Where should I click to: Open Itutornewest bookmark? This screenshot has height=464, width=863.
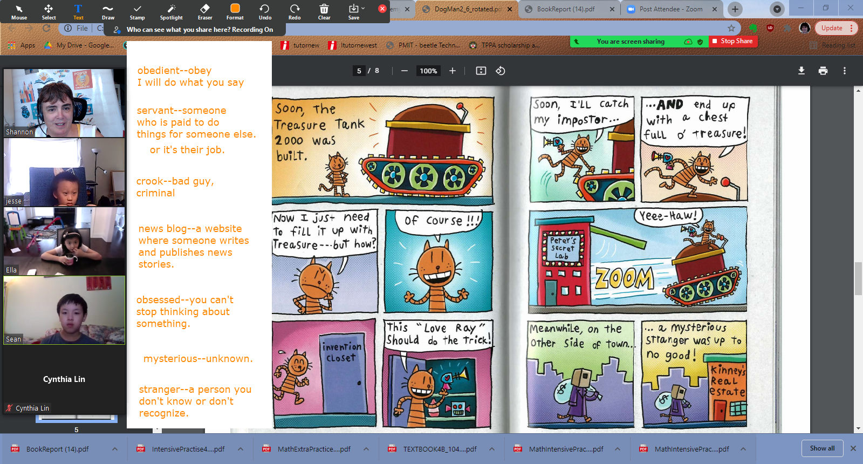353,45
